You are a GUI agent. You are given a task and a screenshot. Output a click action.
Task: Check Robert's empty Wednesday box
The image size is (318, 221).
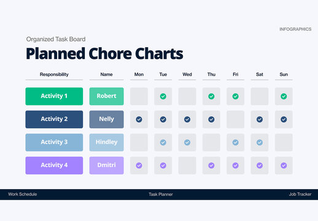coord(187,96)
